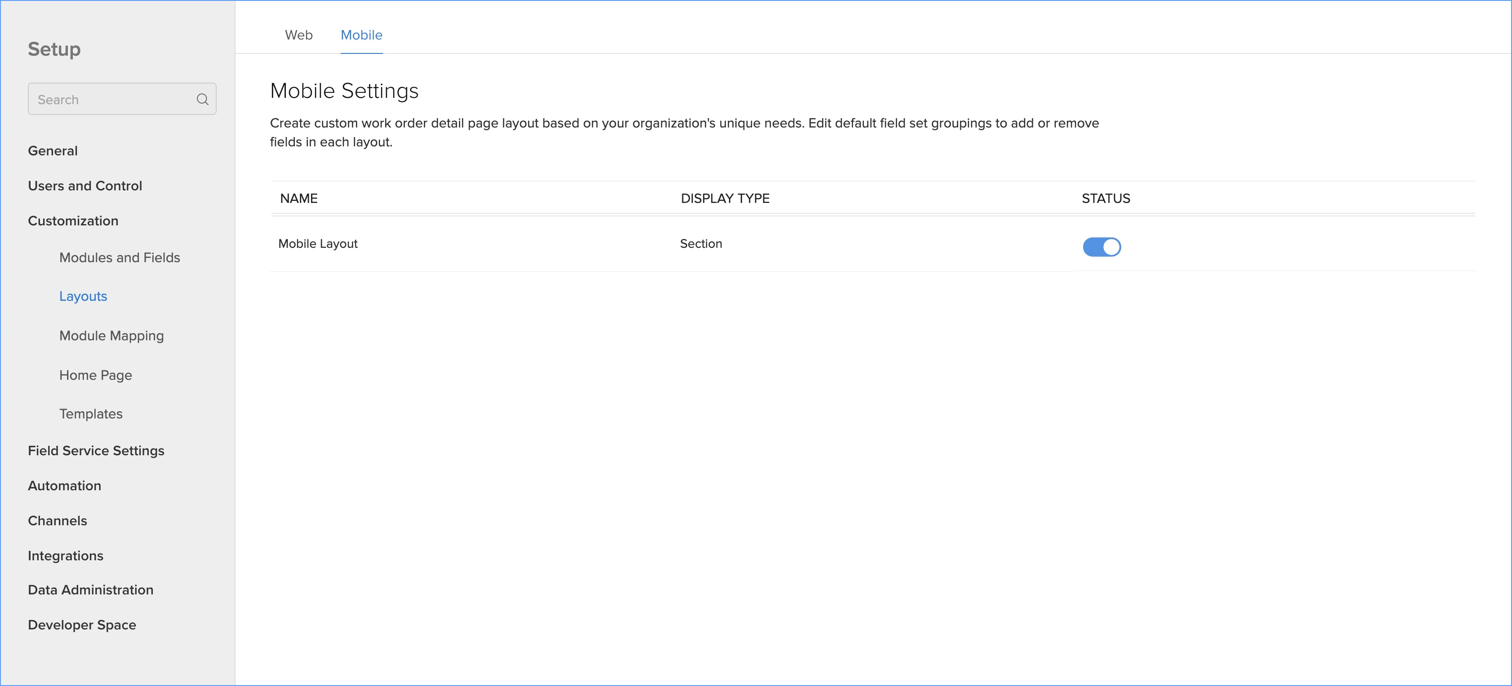Select the Mobile tab
Image resolution: width=1512 pixels, height=686 pixels.
coord(361,35)
